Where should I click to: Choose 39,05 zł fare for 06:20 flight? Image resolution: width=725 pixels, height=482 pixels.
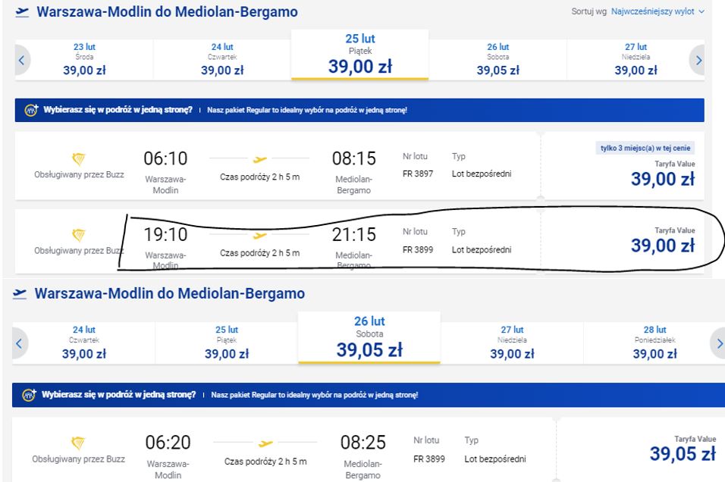pyautogui.click(x=683, y=454)
